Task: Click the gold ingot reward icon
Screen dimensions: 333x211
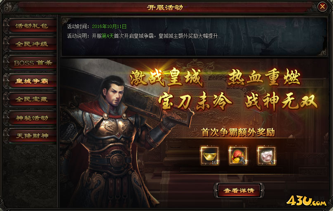Action: point(210,156)
